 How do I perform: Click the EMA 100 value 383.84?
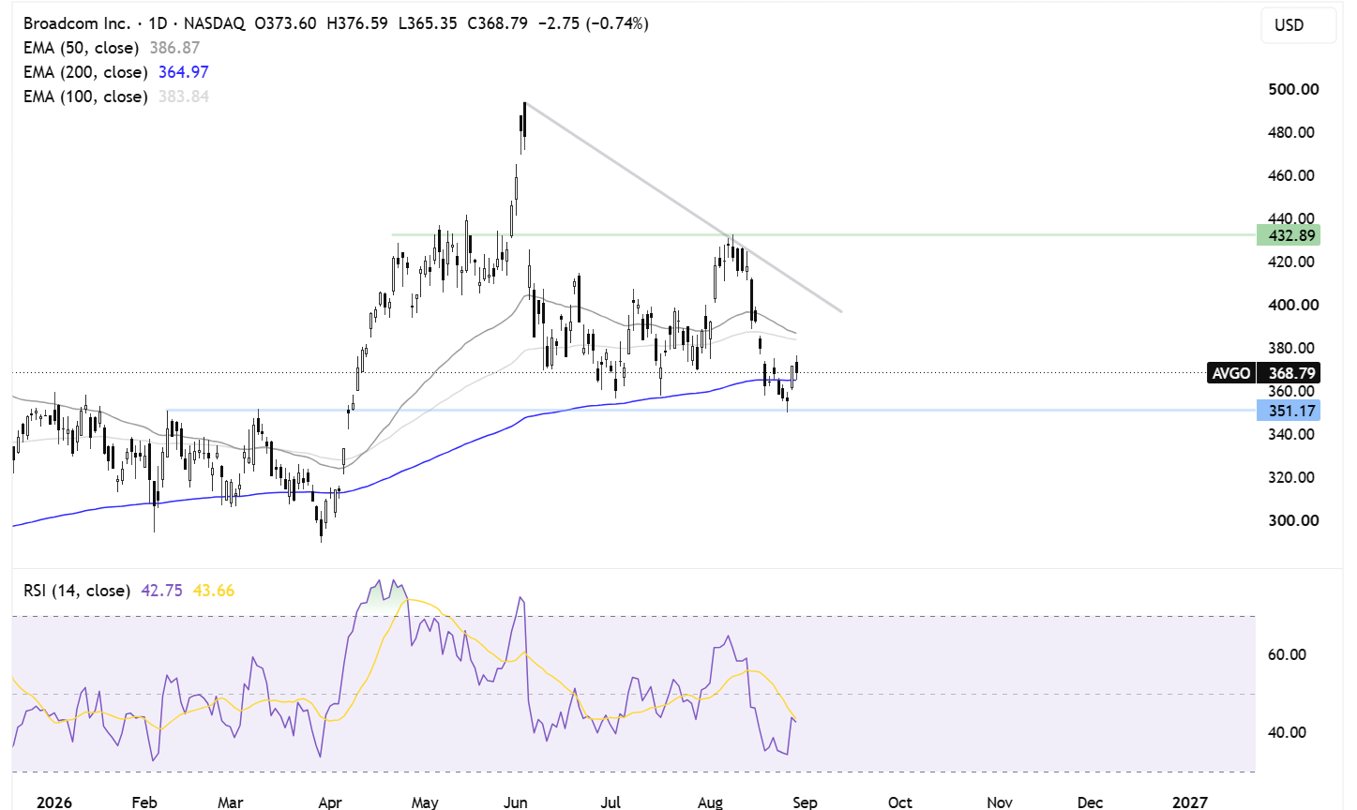[184, 97]
